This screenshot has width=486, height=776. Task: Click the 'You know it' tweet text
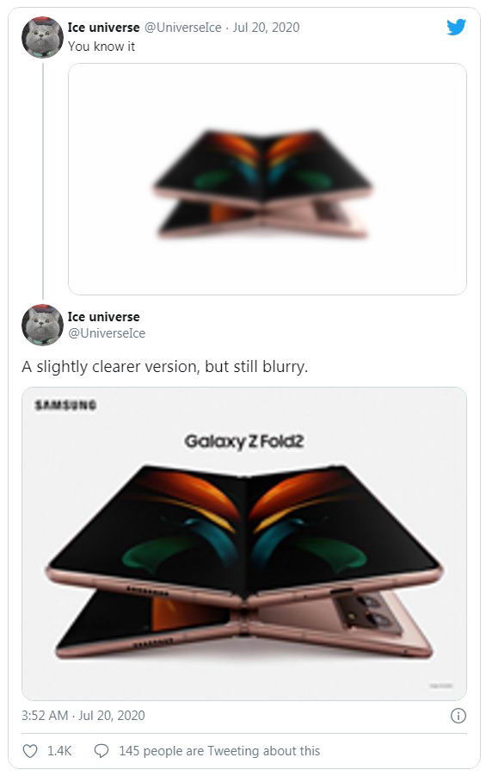click(x=102, y=47)
